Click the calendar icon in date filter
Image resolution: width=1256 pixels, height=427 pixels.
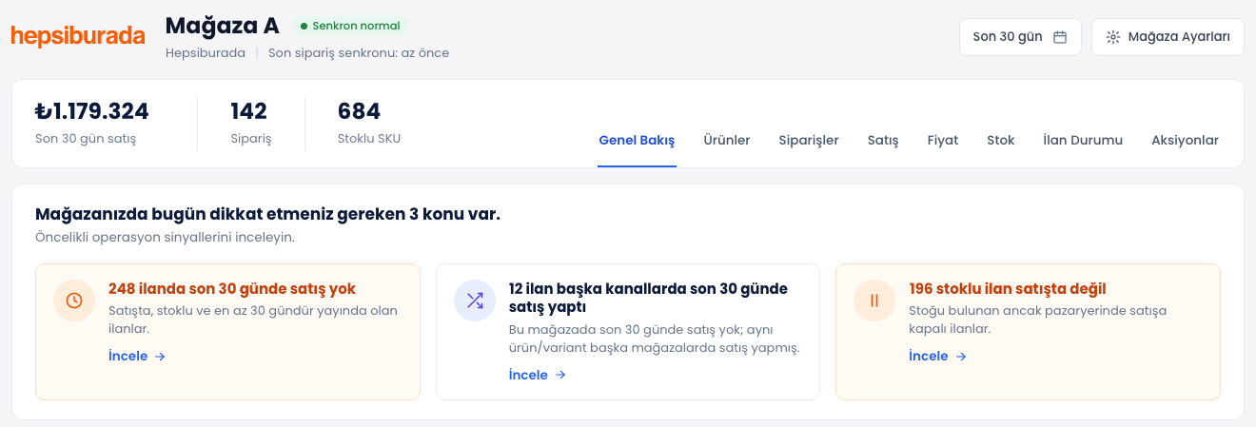click(x=1060, y=37)
